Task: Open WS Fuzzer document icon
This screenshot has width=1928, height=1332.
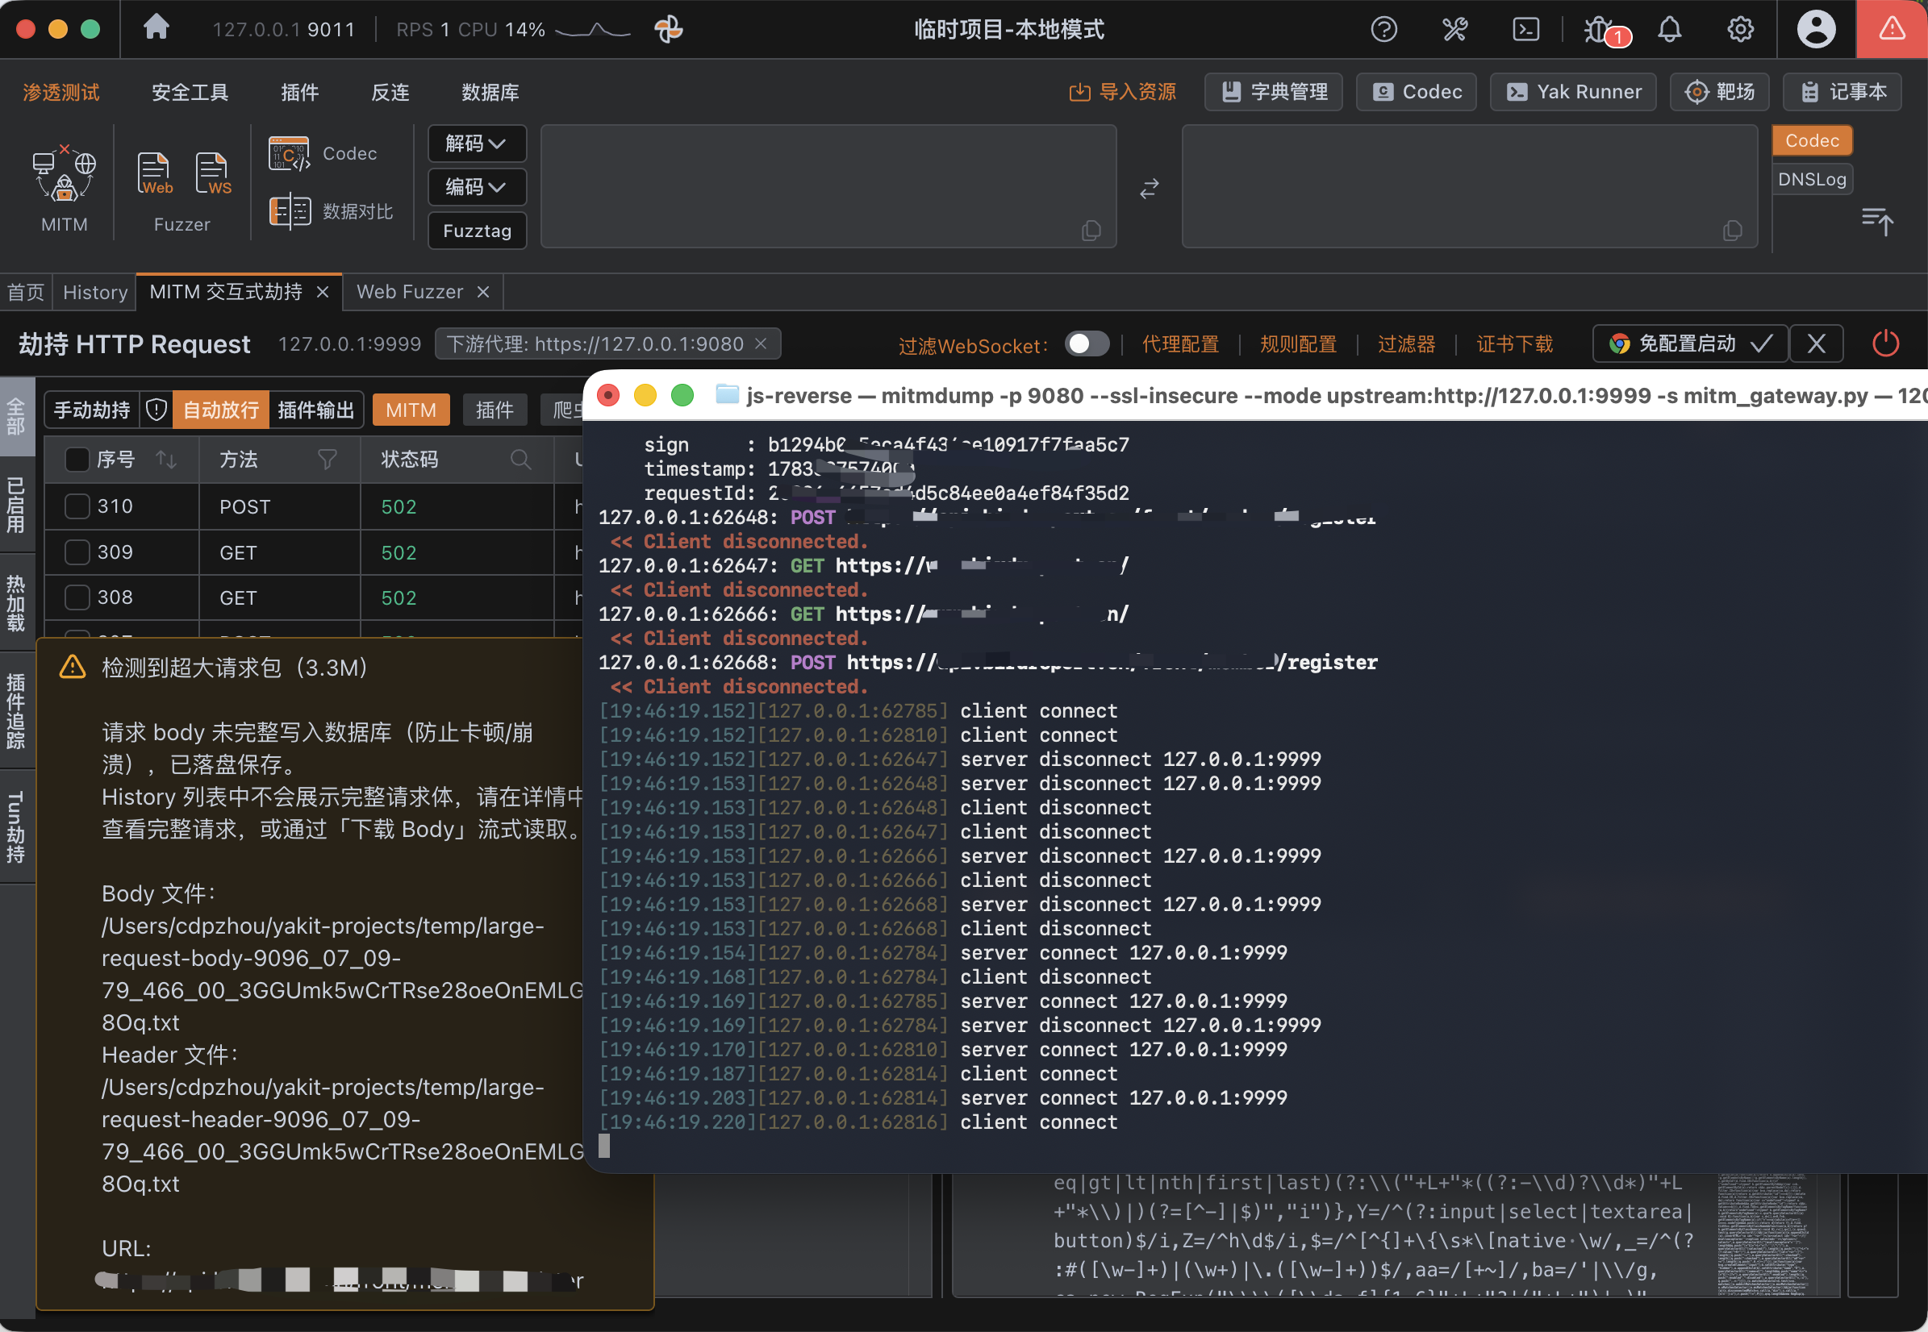Action: [213, 173]
